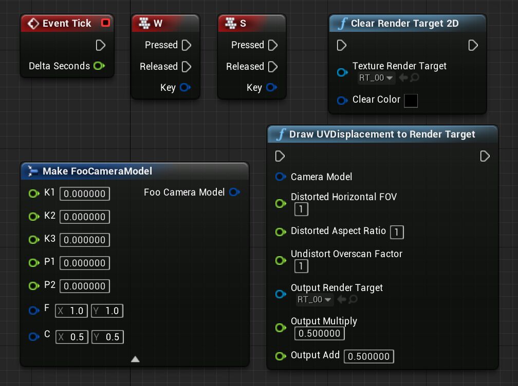
Task: Open the Output Render Target RT_00 dropdown
Action: 314,300
